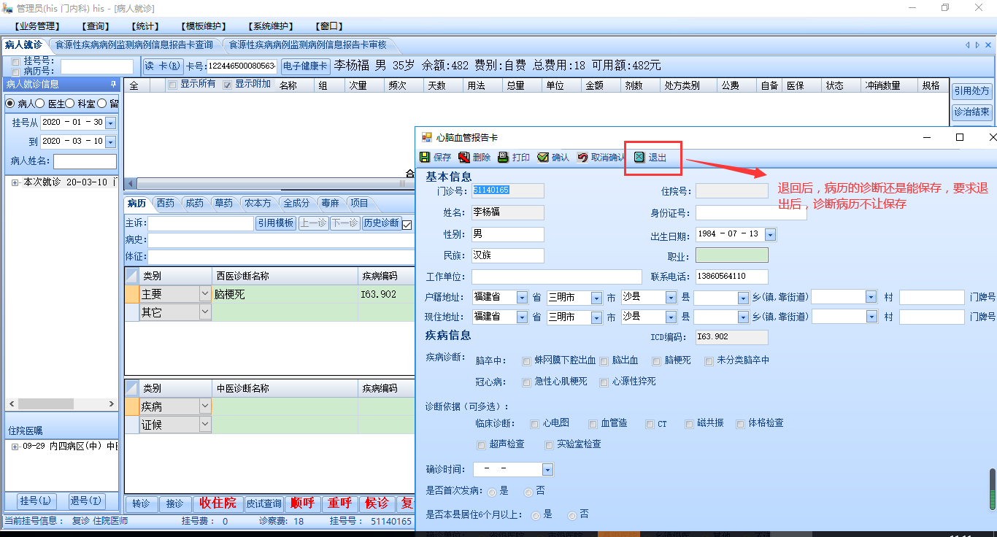Uncheck the 显示附加 checkbox
Viewport: 997px width, 537px height.
point(227,85)
